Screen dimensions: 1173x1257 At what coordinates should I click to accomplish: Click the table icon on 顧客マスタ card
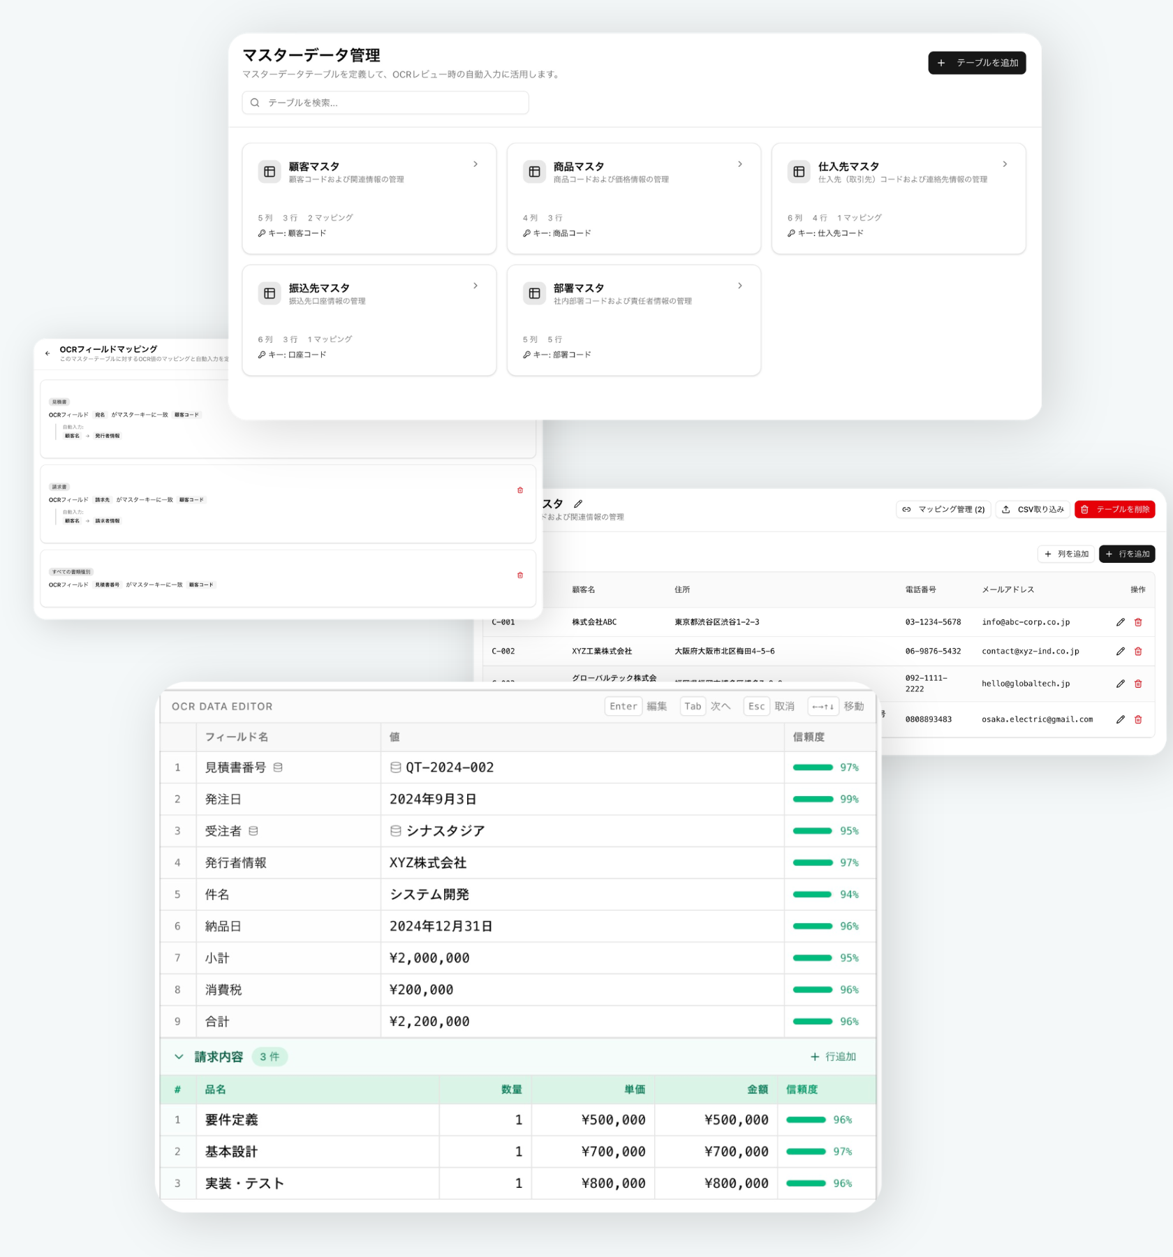[270, 172]
